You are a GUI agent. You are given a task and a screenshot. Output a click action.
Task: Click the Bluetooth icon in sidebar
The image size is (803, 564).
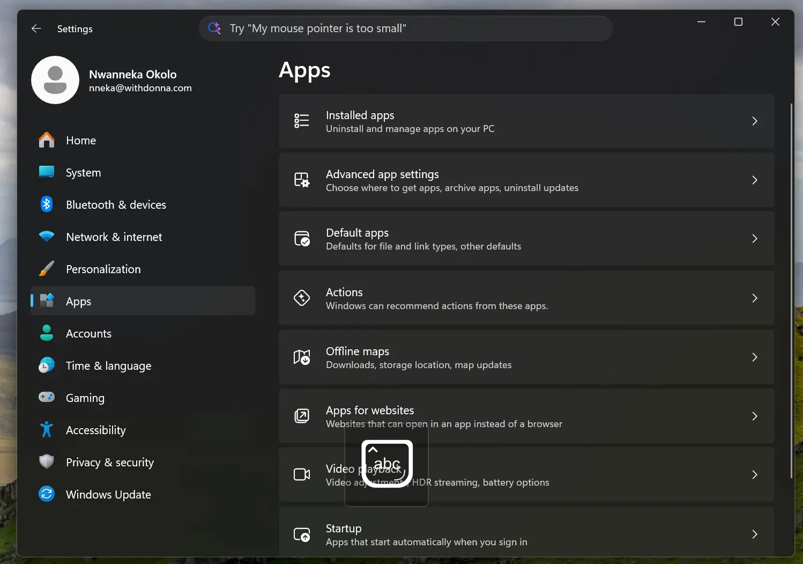click(47, 204)
